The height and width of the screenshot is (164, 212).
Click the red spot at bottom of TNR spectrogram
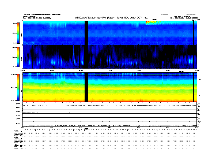point(141,100)
